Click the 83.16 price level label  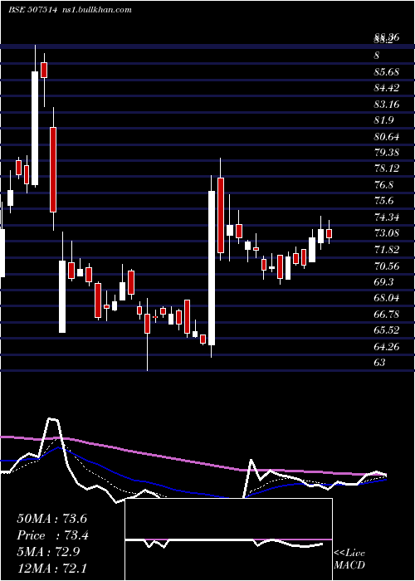pyautogui.click(x=386, y=105)
